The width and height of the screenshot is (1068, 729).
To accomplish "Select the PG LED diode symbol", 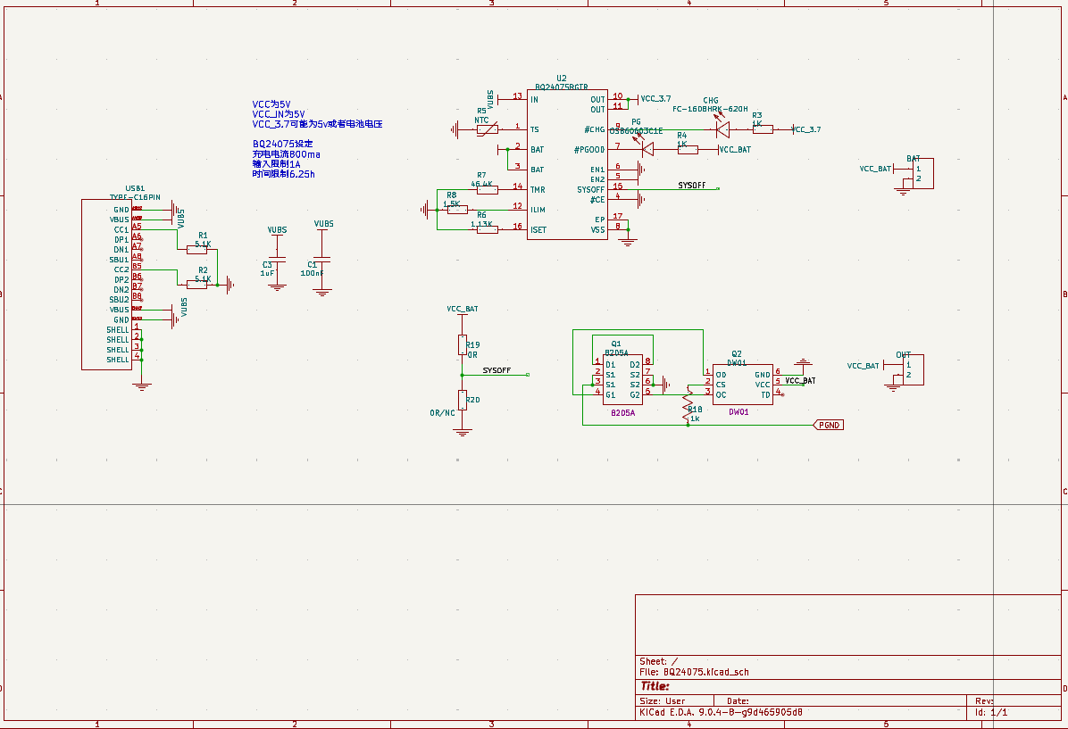I will [647, 150].
